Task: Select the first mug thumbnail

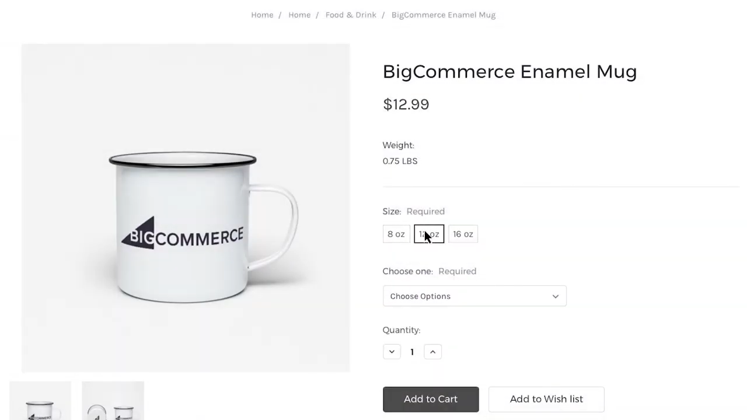Action: [40, 402]
